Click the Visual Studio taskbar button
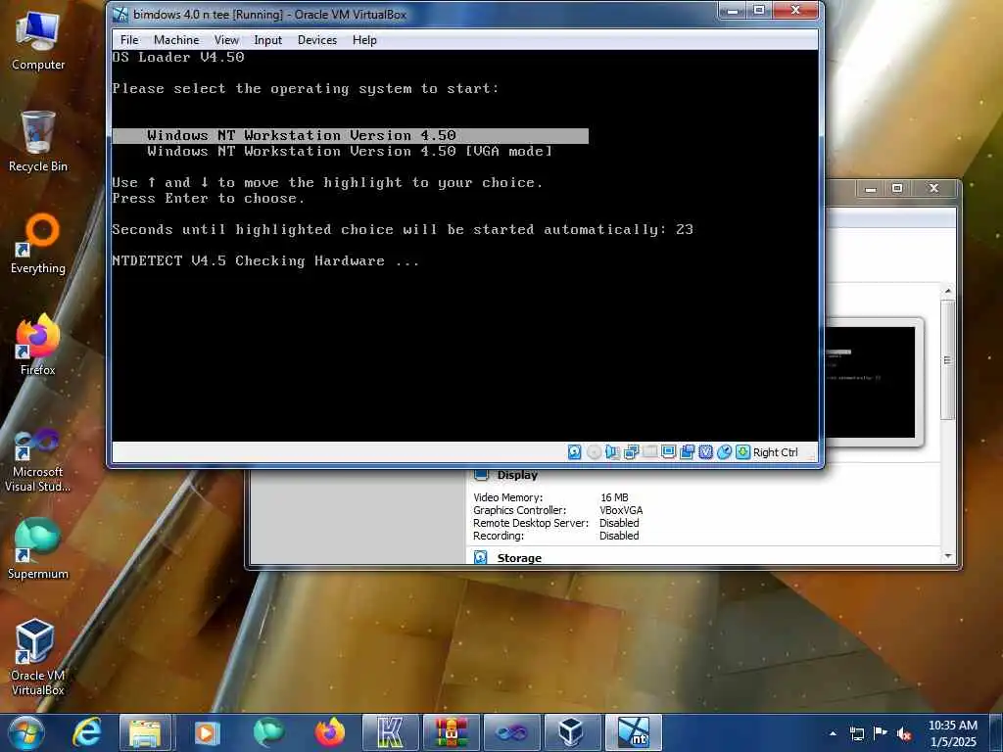Viewport: 1003px width, 752px height. pyautogui.click(x=511, y=732)
